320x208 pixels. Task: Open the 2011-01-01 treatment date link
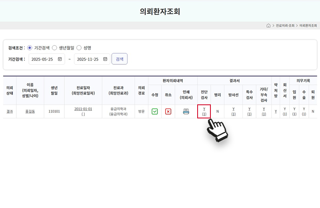(x=83, y=109)
